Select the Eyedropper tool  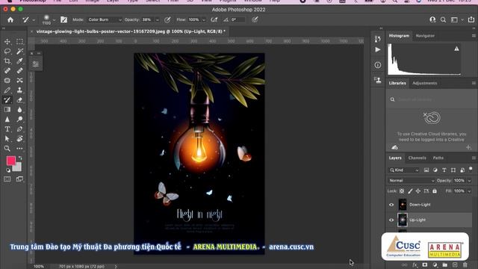pyautogui.click(x=19, y=61)
